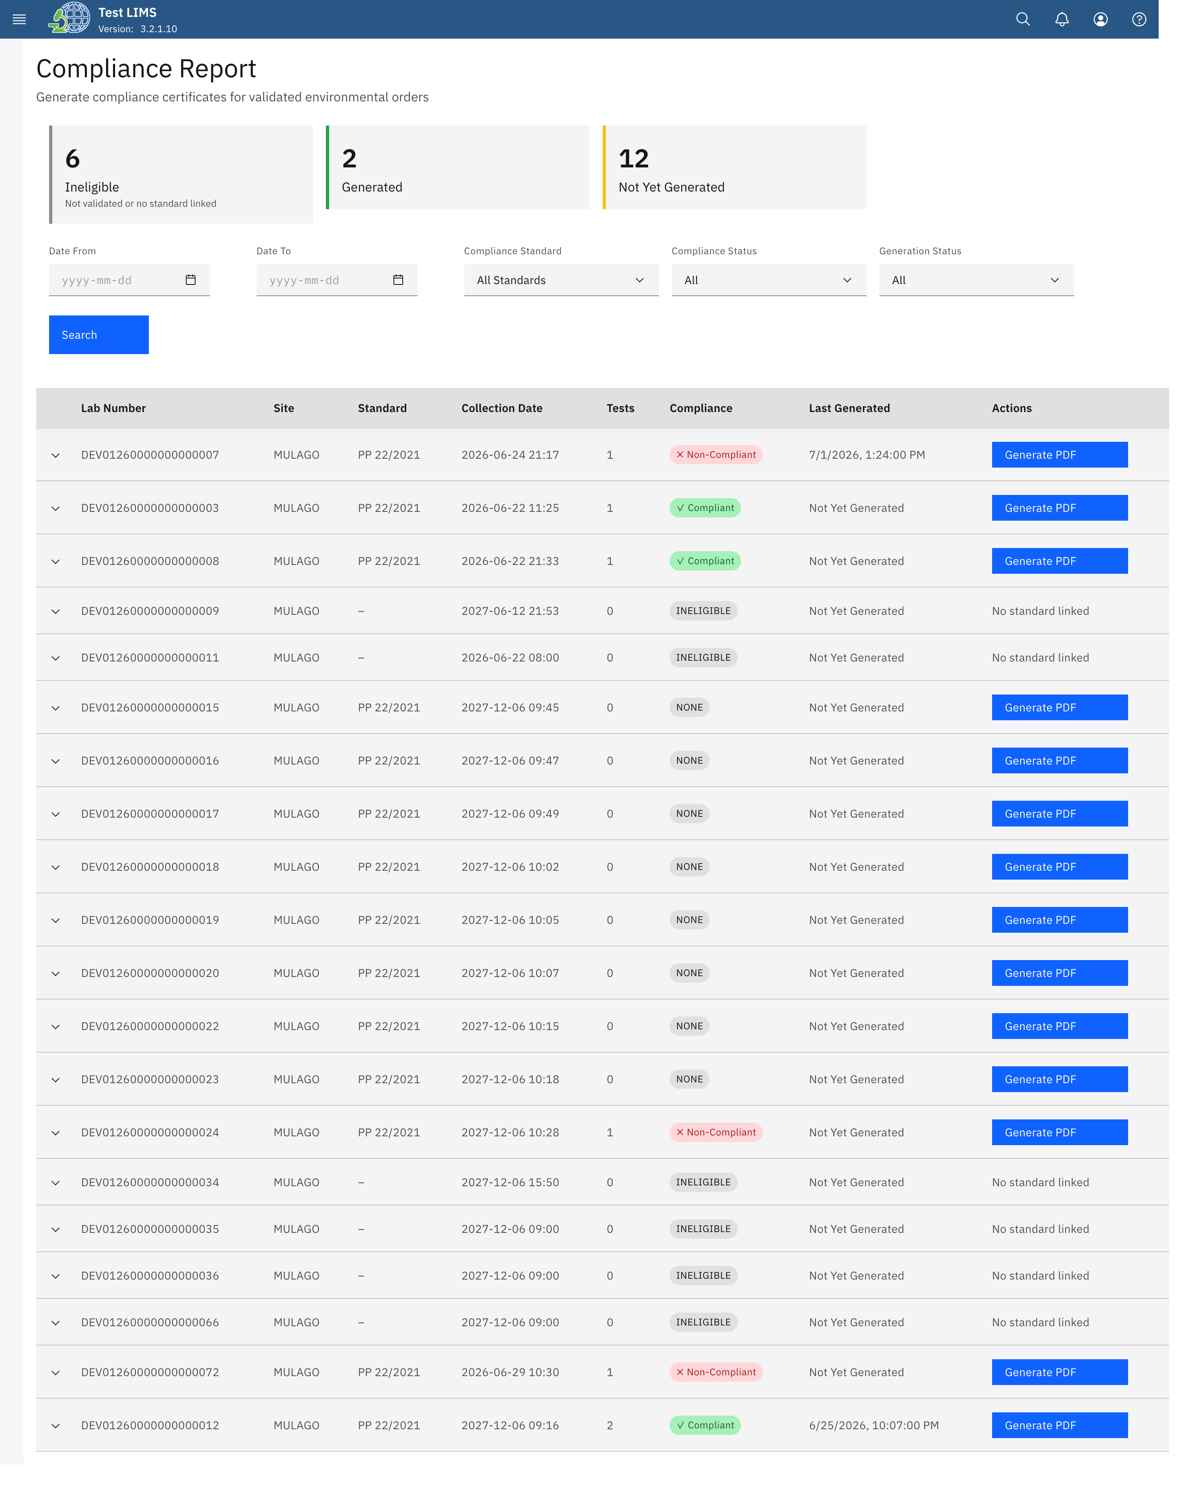Expand row DEV01260000000000019
Screen dimensions: 1182x1488
tap(56, 921)
